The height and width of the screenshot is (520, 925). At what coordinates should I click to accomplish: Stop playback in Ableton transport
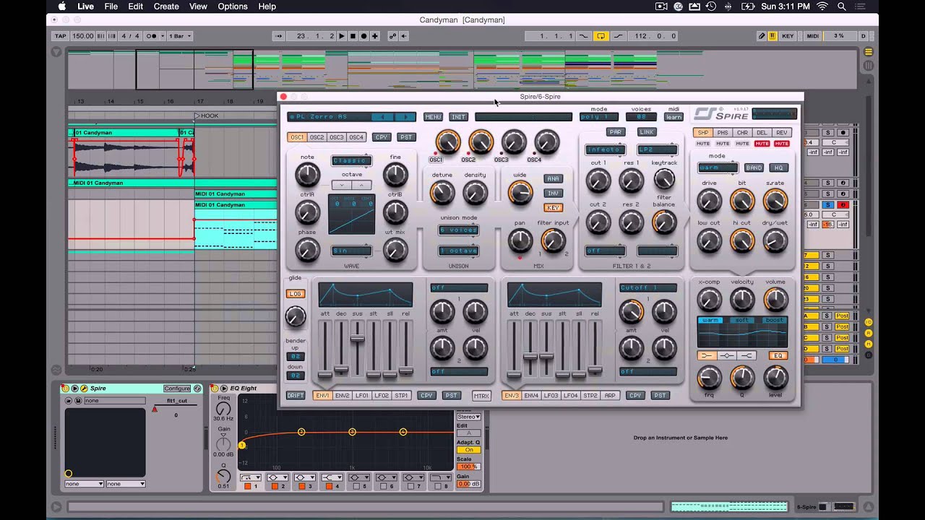point(353,36)
